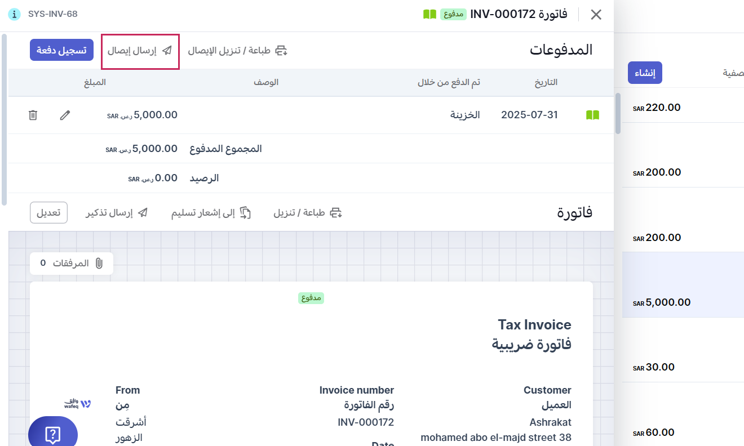Image resolution: width=744 pixels, height=446 pixels.
Task: Click إرسال تذكير to send reminder
Action: tap(117, 213)
